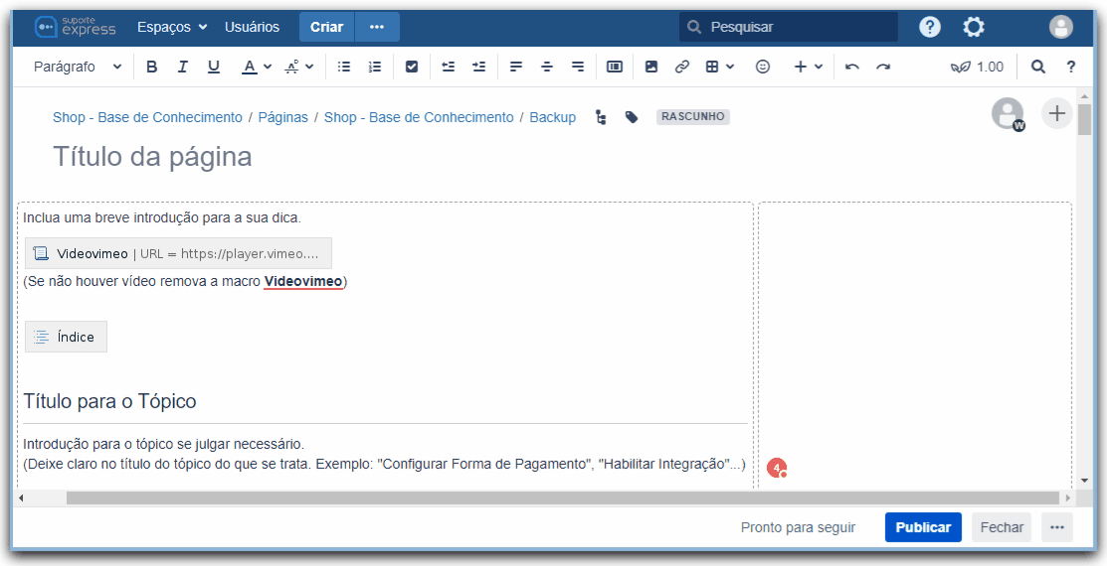Open the insert more content plus menu
The height and width of the screenshot is (566, 1107).
click(809, 67)
